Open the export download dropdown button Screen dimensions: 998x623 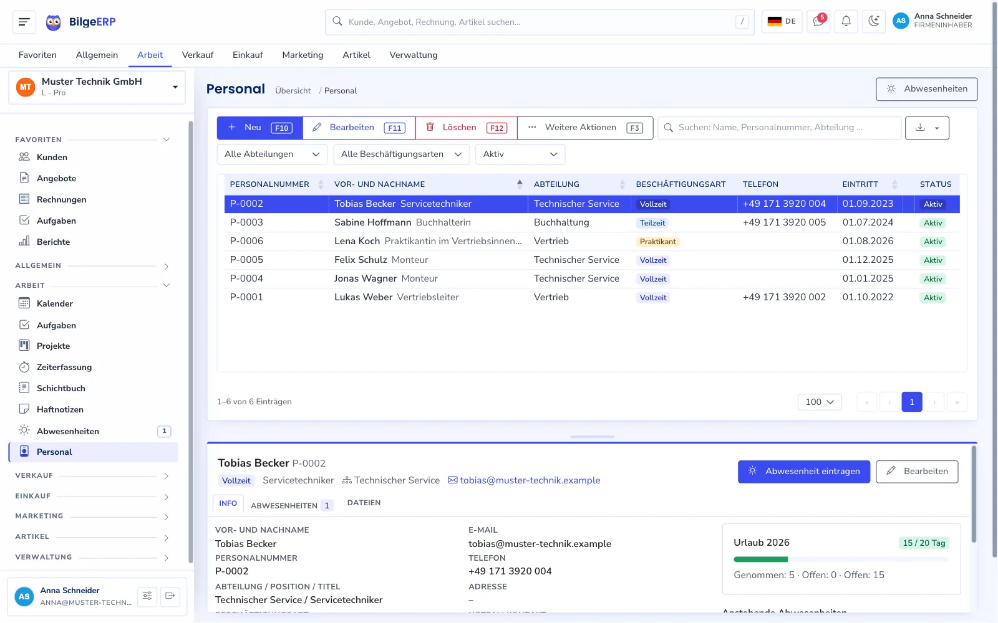[927, 128]
